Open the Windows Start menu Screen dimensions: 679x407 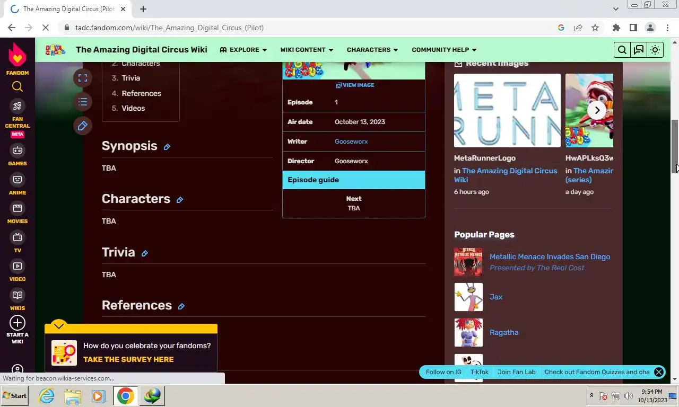point(14,396)
